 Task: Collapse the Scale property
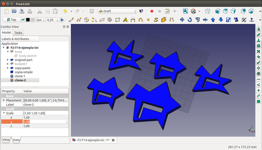point(4,113)
